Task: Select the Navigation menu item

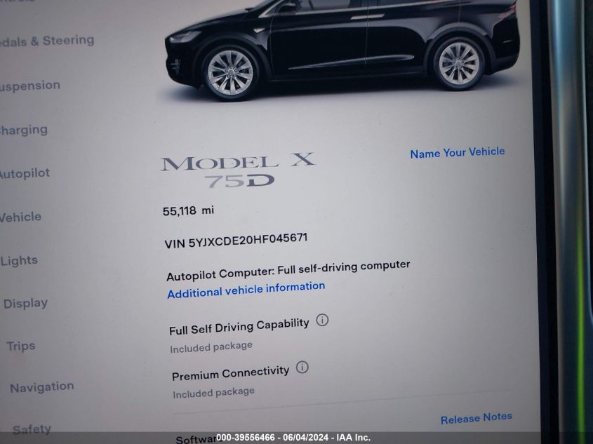Action: [x=42, y=387]
